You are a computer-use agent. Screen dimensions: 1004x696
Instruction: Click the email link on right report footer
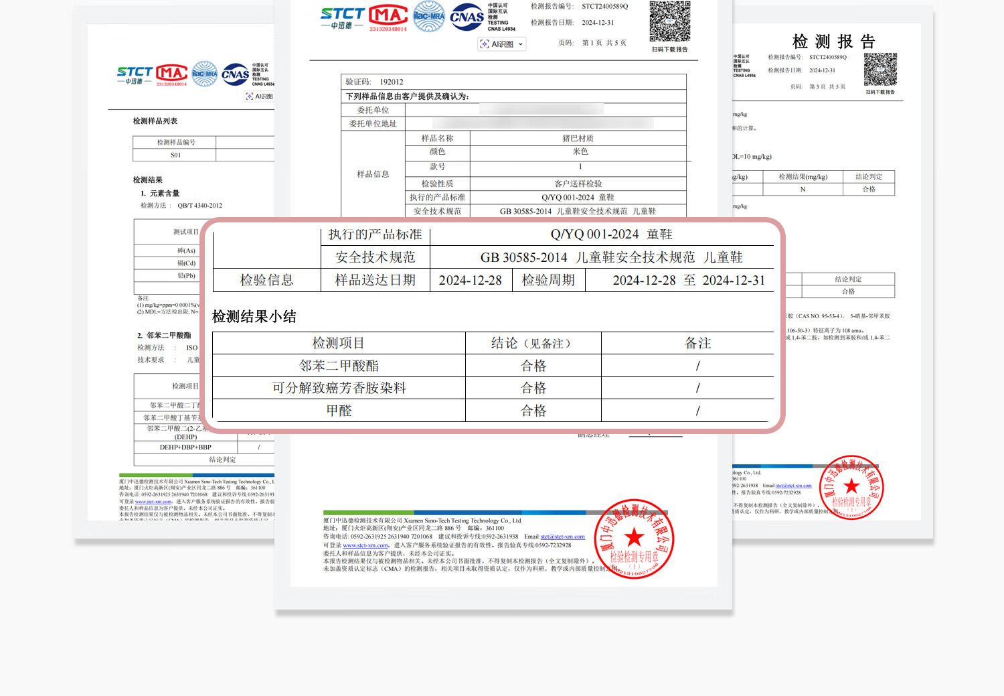(x=793, y=486)
